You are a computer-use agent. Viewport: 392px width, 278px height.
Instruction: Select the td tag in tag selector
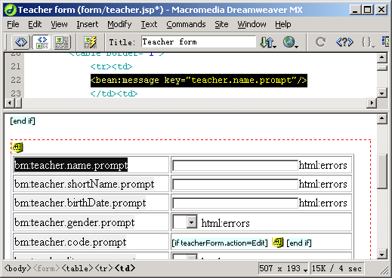(125, 268)
